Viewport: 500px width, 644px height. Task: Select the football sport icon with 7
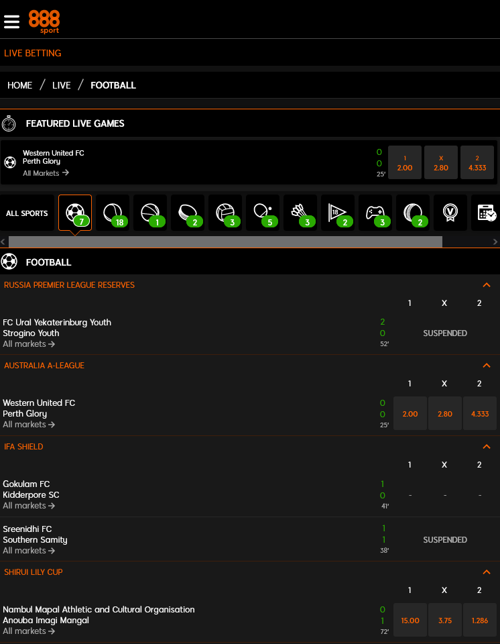coord(75,213)
